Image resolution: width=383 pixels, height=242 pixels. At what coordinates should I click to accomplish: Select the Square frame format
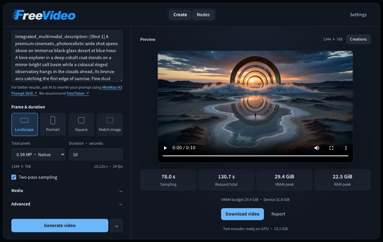click(x=81, y=124)
